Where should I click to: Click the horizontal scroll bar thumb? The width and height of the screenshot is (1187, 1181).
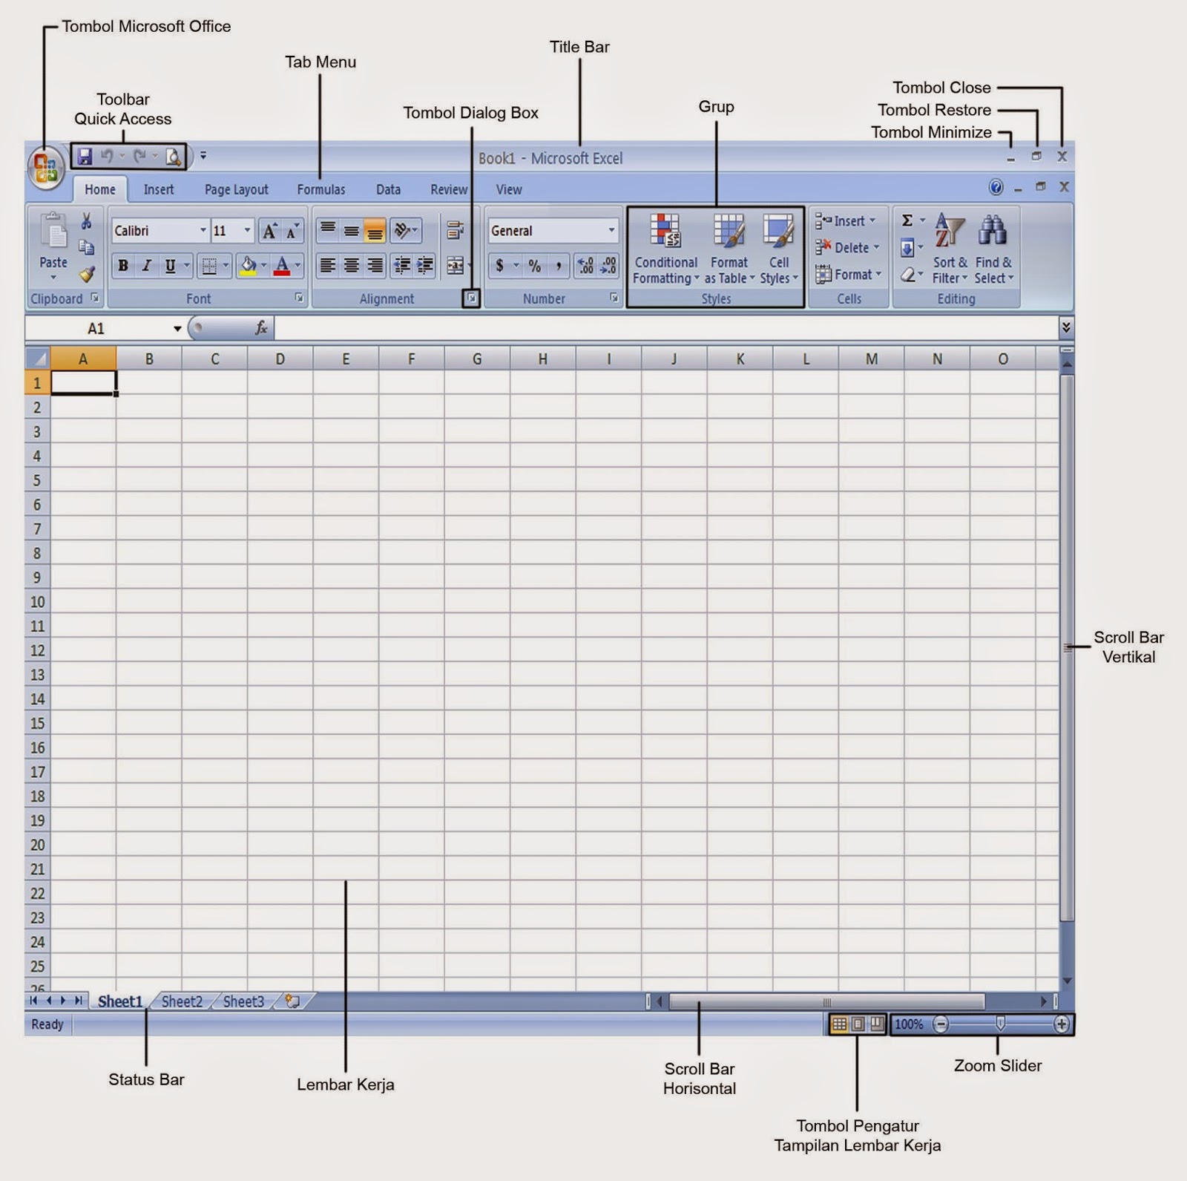click(x=827, y=1002)
